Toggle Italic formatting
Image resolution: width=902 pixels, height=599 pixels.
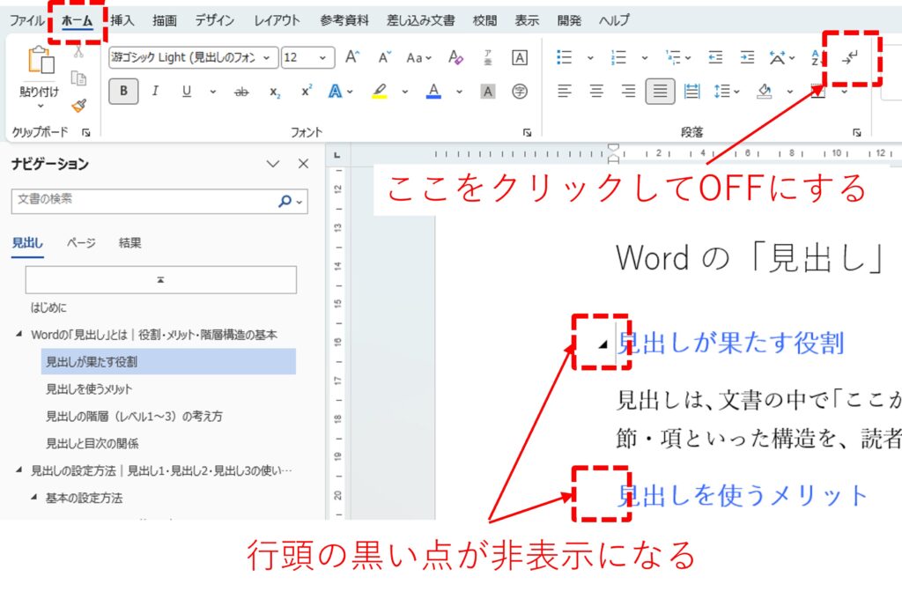point(155,91)
